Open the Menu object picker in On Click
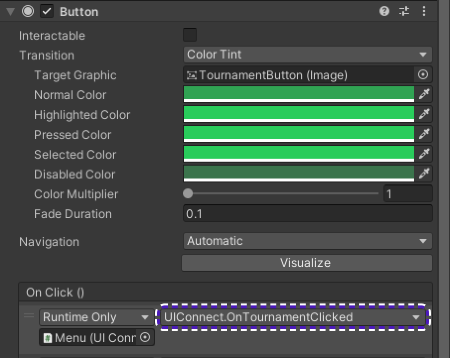Image resolution: width=450 pixels, height=358 pixels. tap(145, 338)
